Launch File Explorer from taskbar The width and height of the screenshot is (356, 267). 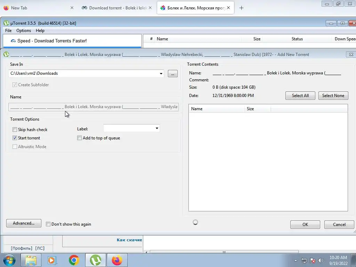point(31,260)
